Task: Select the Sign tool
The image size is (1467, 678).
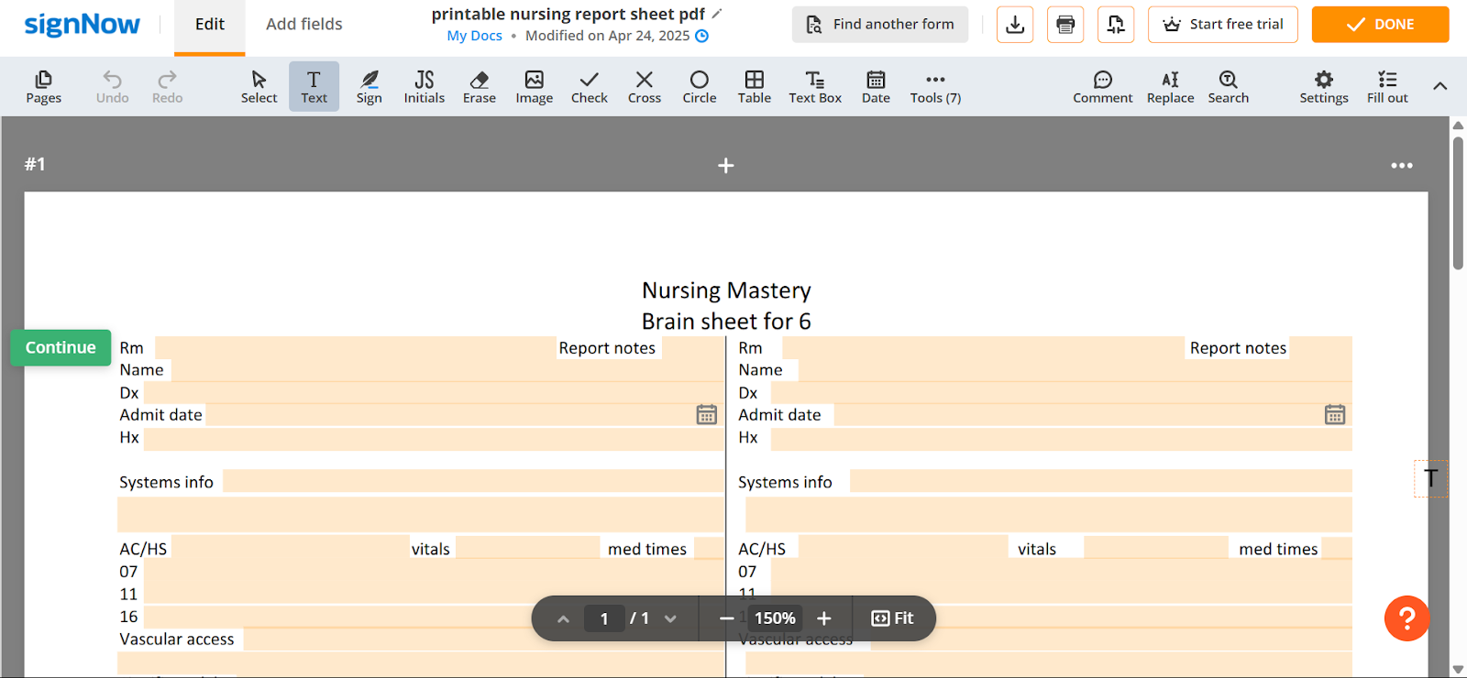Action: [369, 87]
